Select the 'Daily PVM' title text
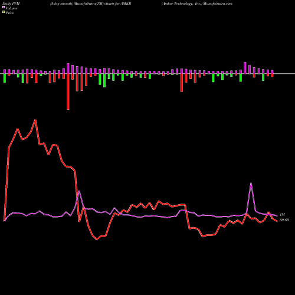The width and height of the screenshot is (295, 295). tap(11, 4)
